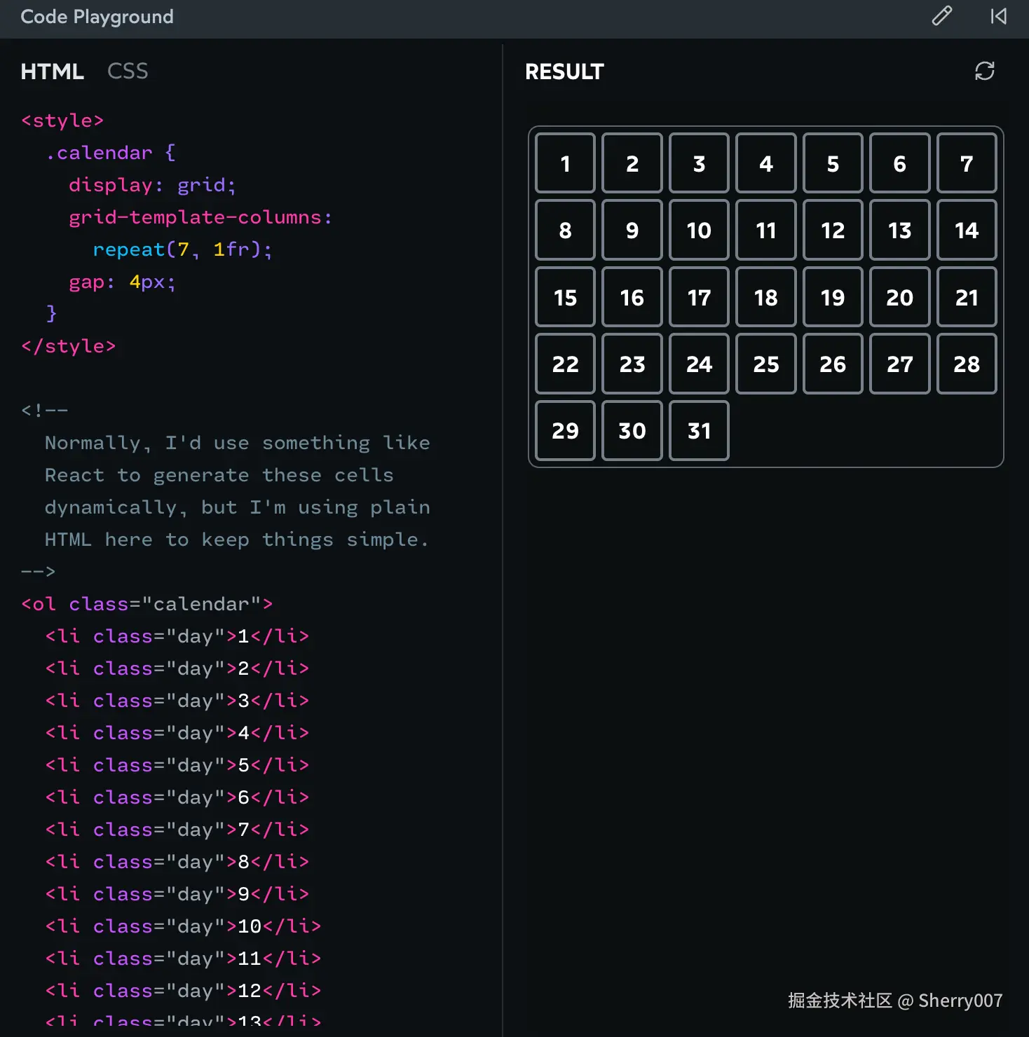The width and height of the screenshot is (1029, 1037).
Task: Click the <ol class="calendar"> code line
Action: coord(146,604)
